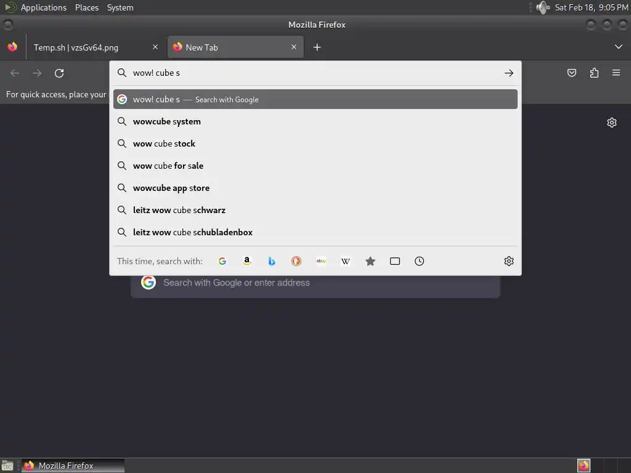Click the Go arrow in address bar
This screenshot has height=473, width=631.
click(x=508, y=73)
